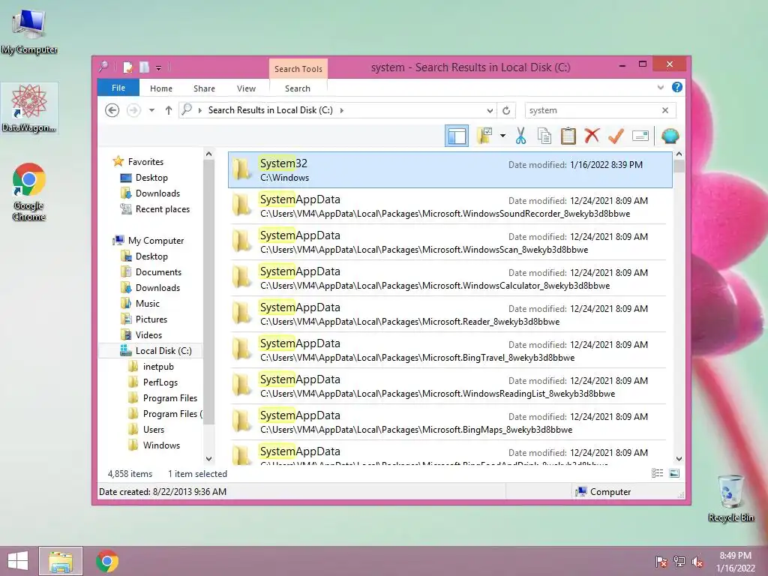
Task: Click the Forward navigation arrow
Action: point(133,110)
